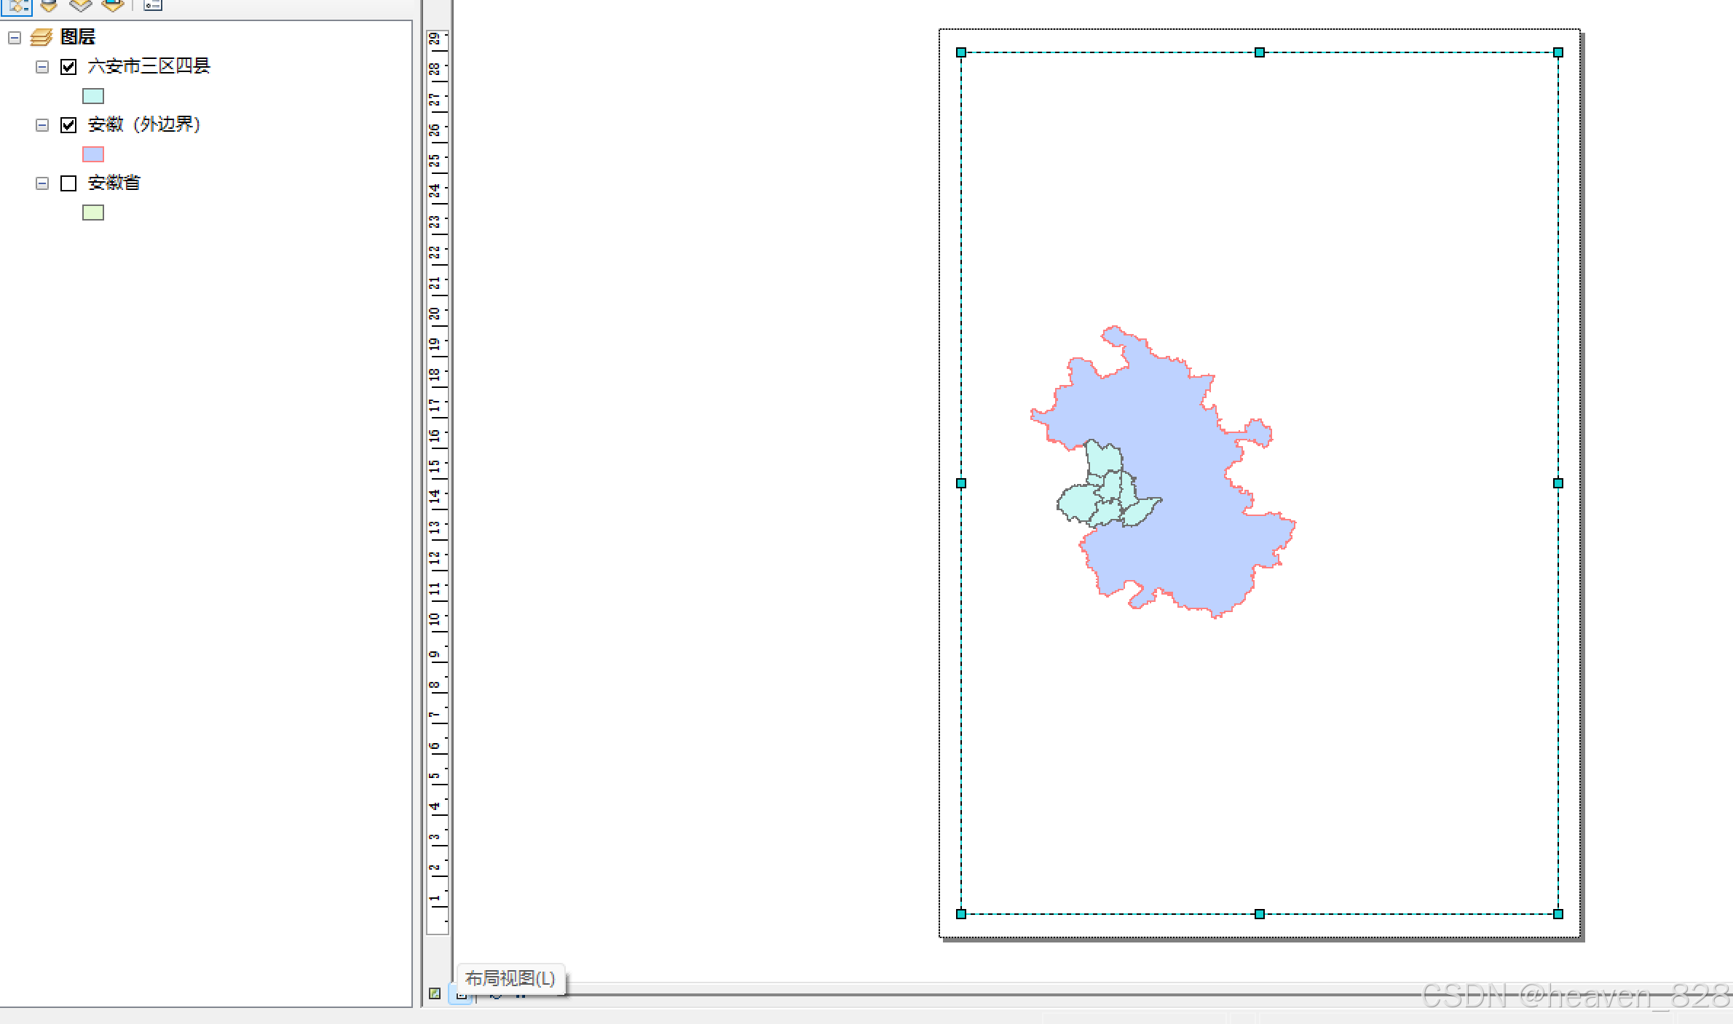Image resolution: width=1733 pixels, height=1024 pixels.
Task: Open table of contents Options icon
Action: point(153,6)
